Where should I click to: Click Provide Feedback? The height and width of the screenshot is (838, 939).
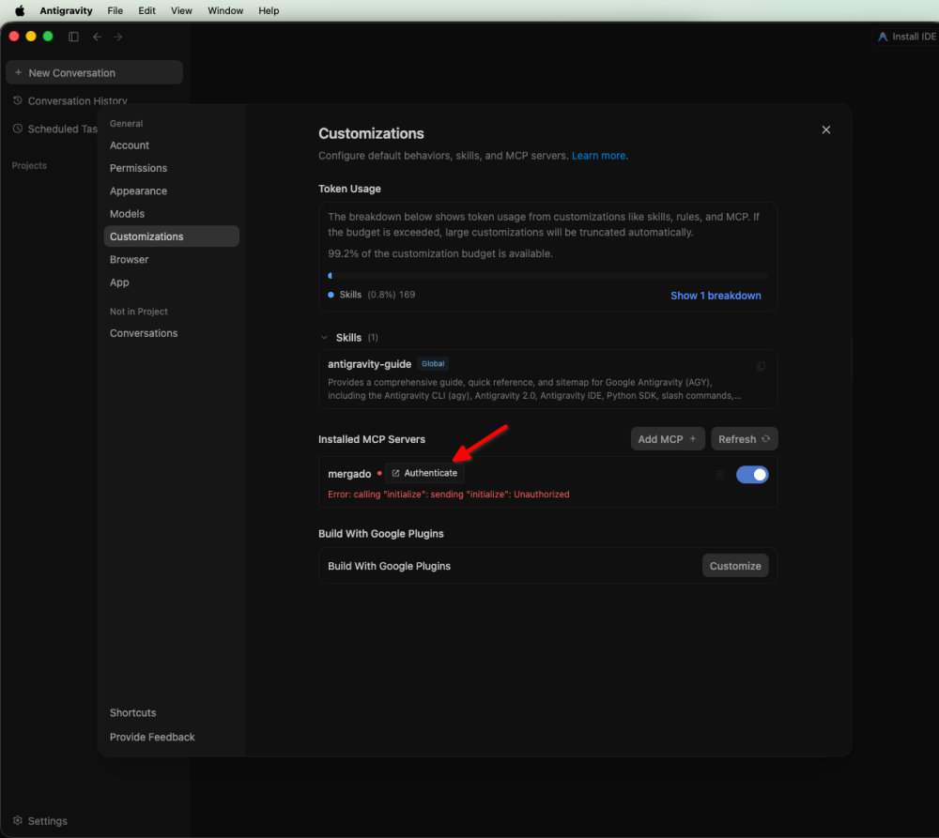pyautogui.click(x=152, y=737)
